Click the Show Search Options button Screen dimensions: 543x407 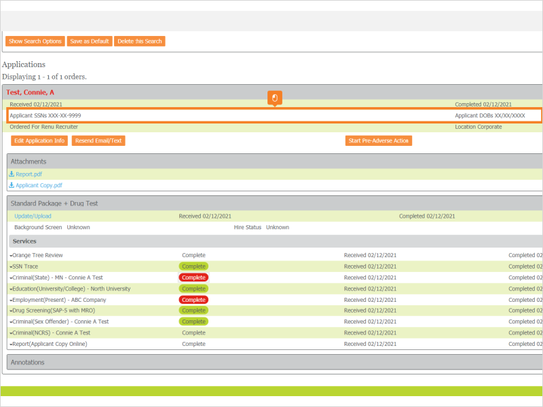coord(35,41)
